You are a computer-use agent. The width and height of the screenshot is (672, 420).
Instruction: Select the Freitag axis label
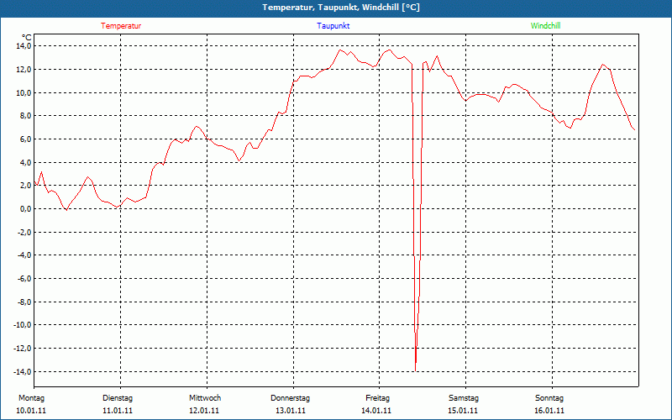coord(377,398)
